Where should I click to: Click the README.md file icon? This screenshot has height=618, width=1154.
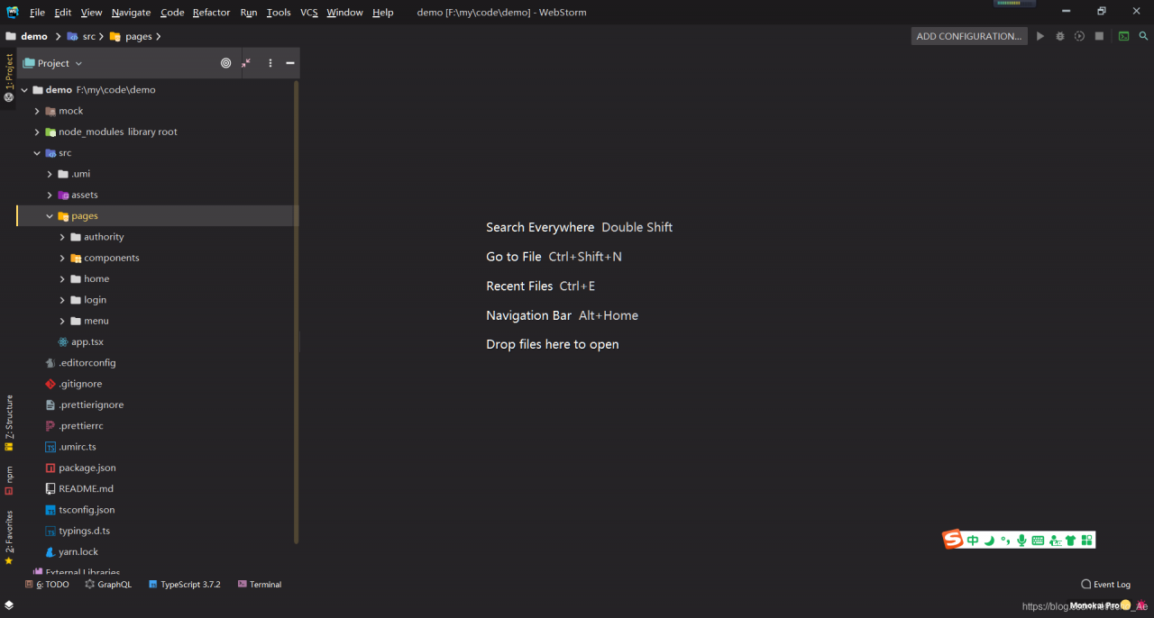tap(50, 489)
